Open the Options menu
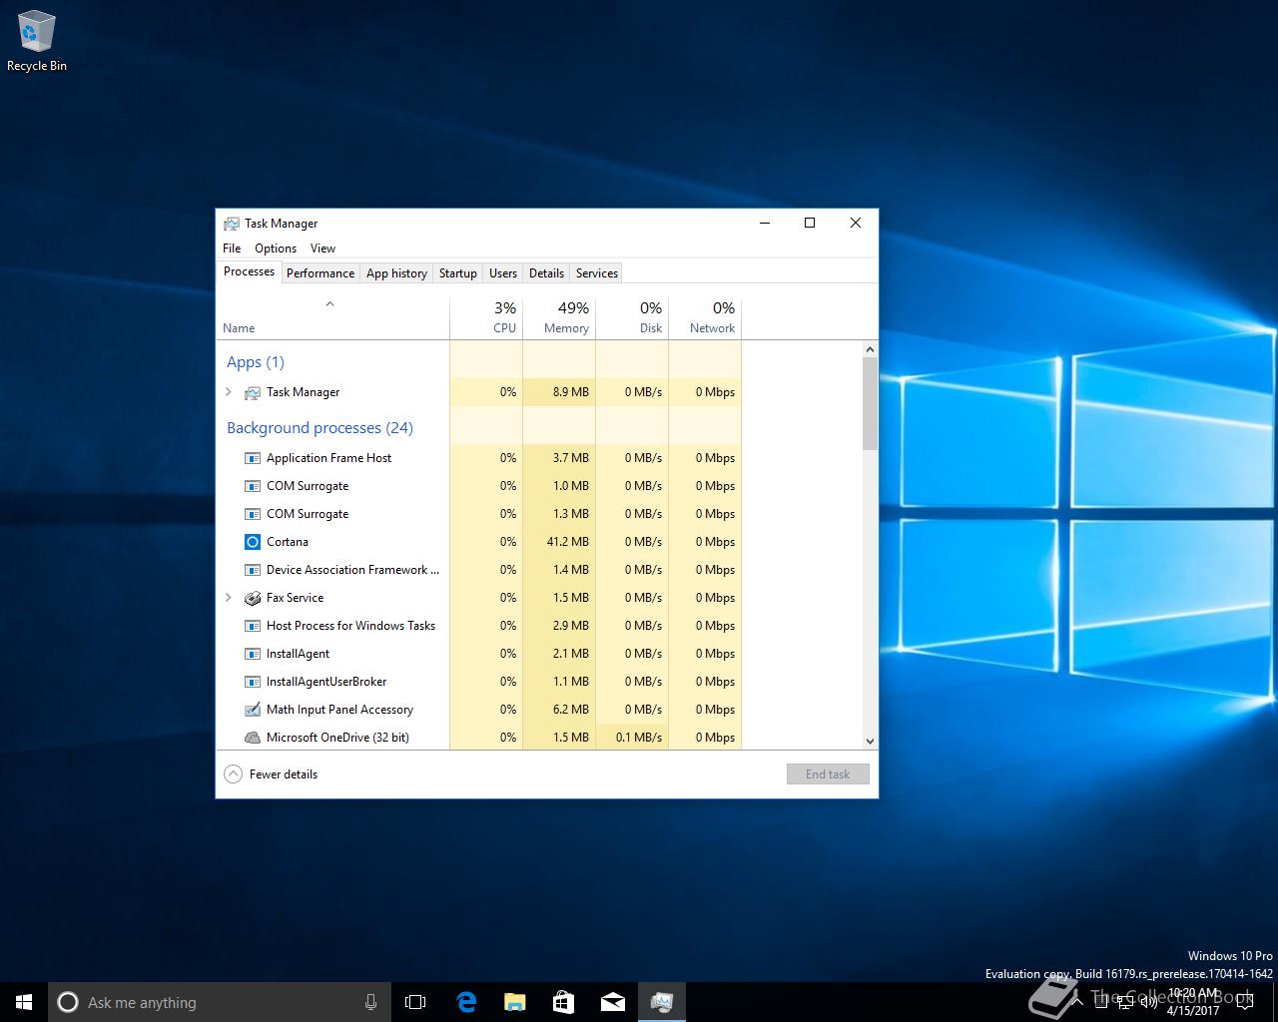The image size is (1278, 1022). [x=276, y=249]
